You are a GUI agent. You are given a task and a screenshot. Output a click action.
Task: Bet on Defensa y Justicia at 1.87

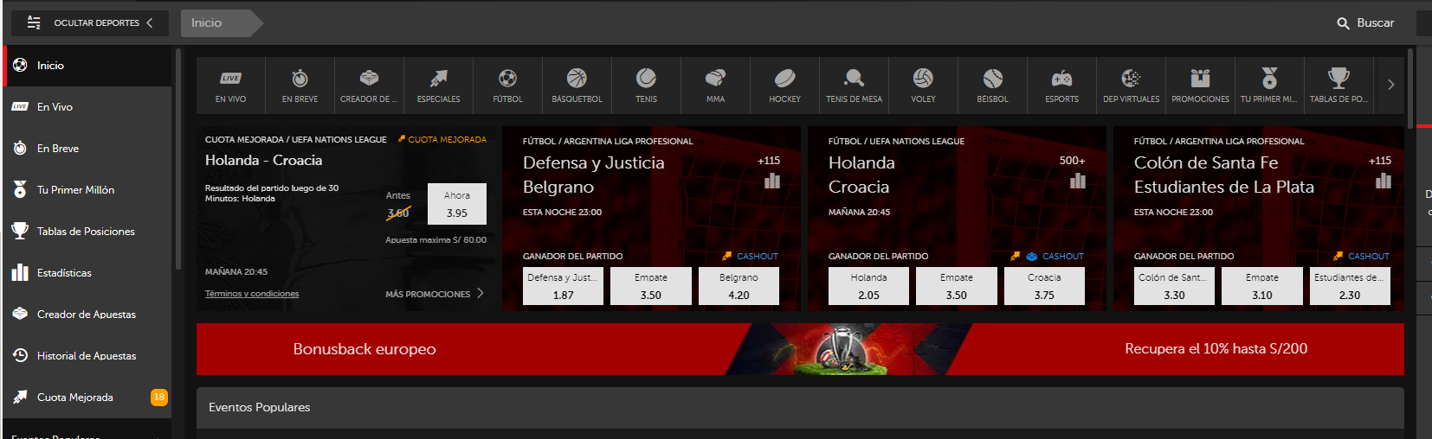[x=563, y=286]
